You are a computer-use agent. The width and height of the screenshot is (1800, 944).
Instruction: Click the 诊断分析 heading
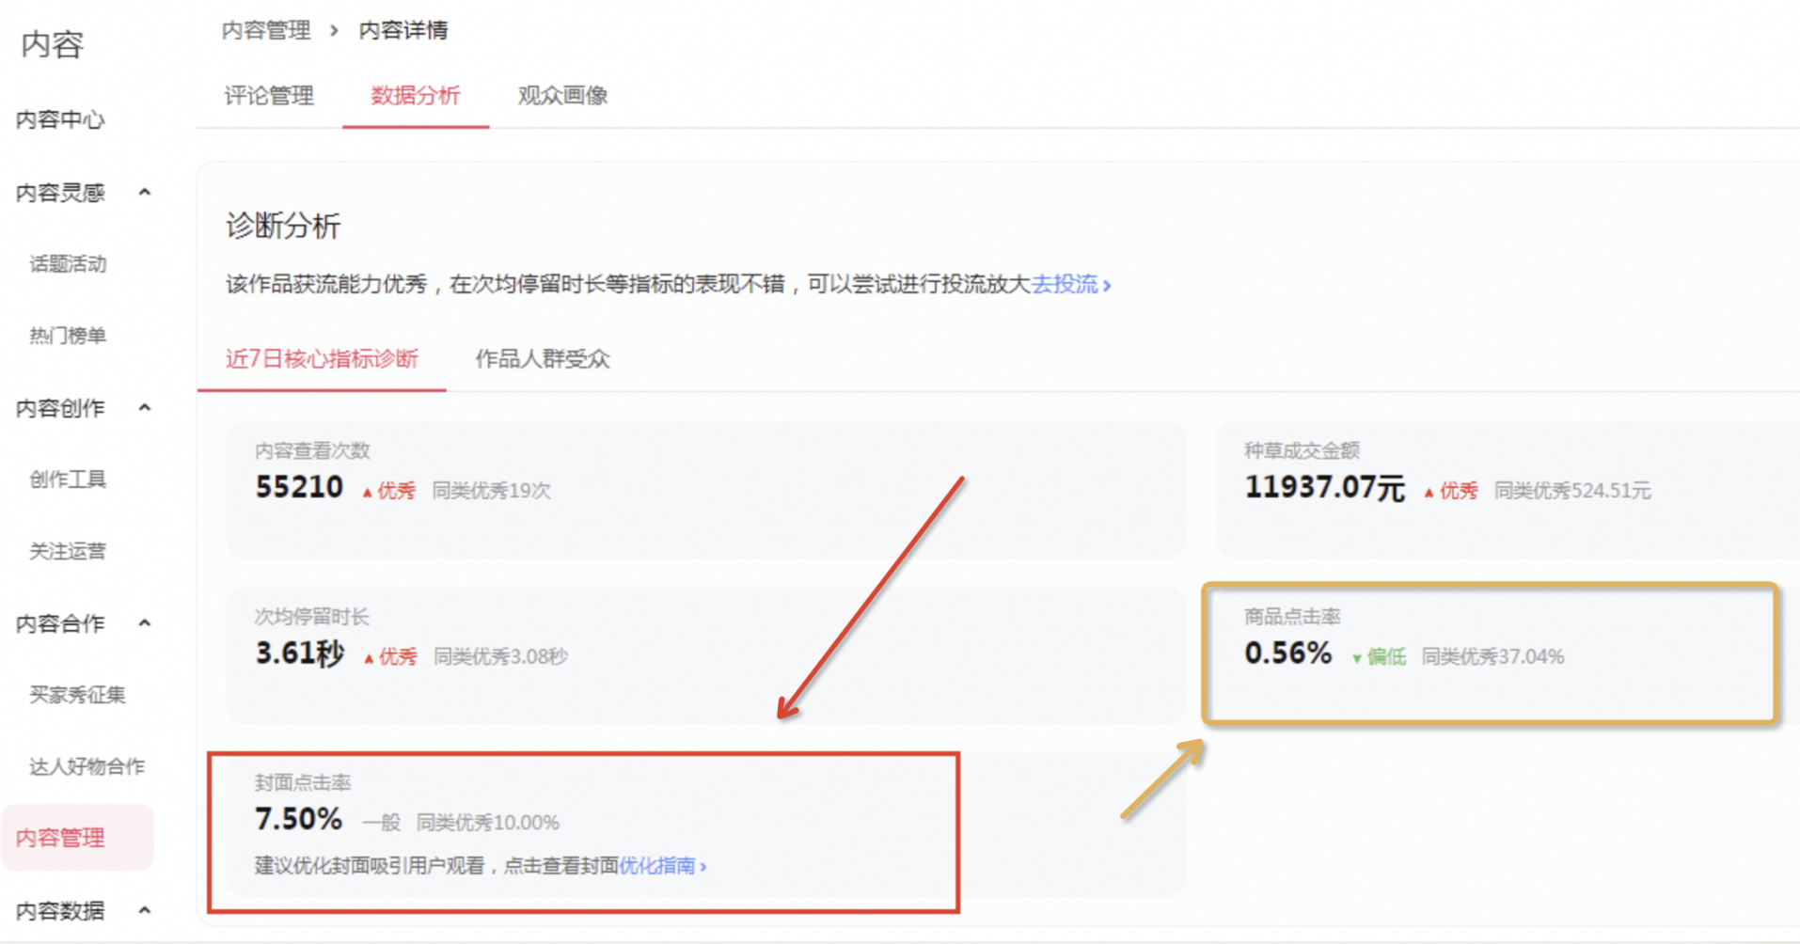click(283, 226)
